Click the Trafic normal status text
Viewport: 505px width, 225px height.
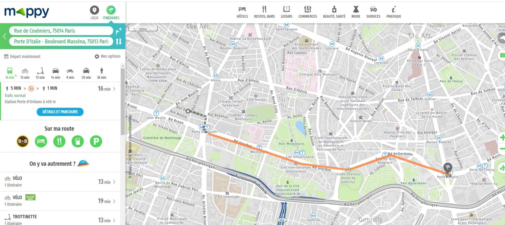(x=15, y=96)
